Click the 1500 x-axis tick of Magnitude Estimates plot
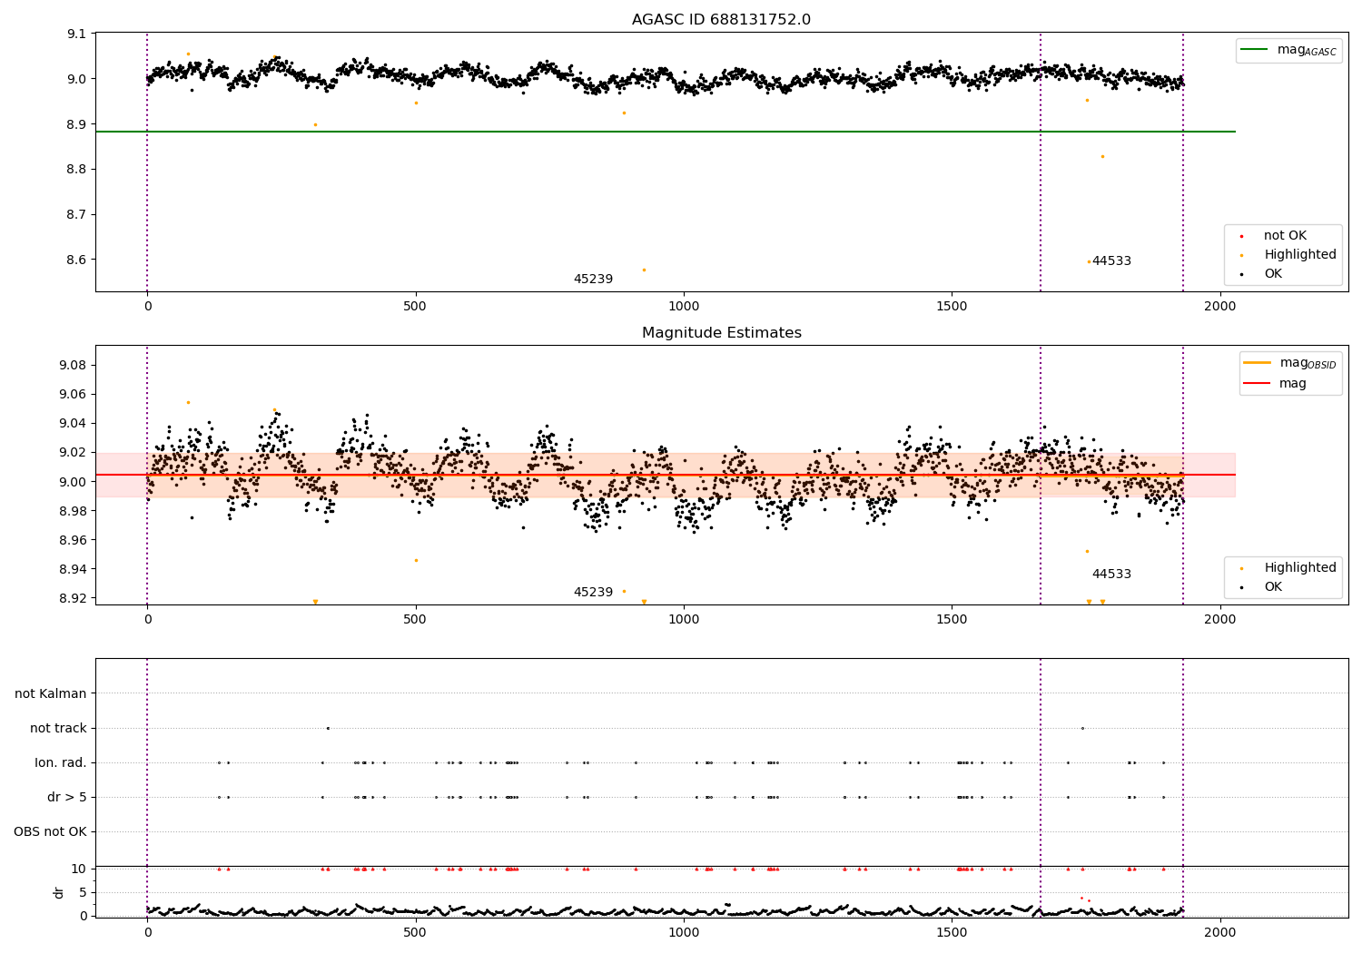 [x=952, y=620]
